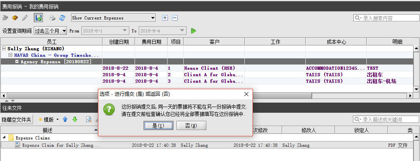Click the expenses horizontal scrollbar thumb
This screenshot has height=161, width=420.
coord(159,96)
